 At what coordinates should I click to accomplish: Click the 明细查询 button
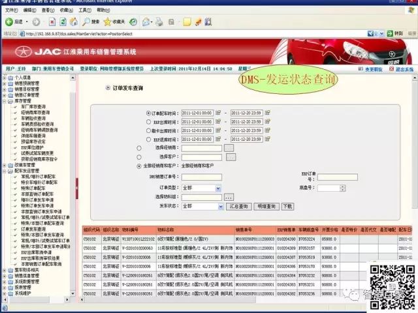[266, 207]
